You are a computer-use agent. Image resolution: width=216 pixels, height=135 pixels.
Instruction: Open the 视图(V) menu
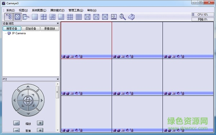pyautogui.click(x=23, y=10)
